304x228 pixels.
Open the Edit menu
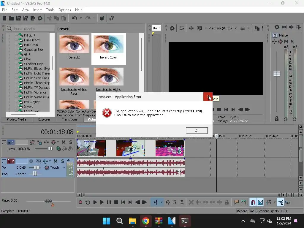tap(15, 10)
